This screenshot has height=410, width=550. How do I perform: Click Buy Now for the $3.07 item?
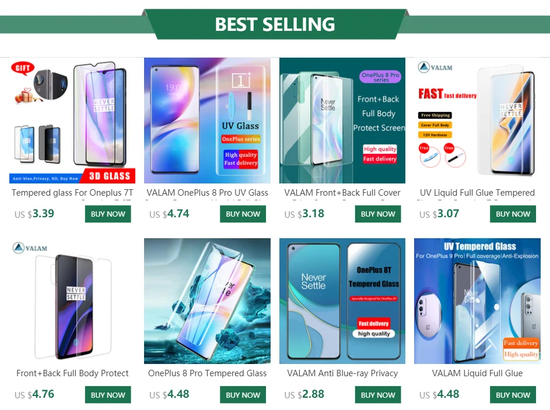click(513, 214)
